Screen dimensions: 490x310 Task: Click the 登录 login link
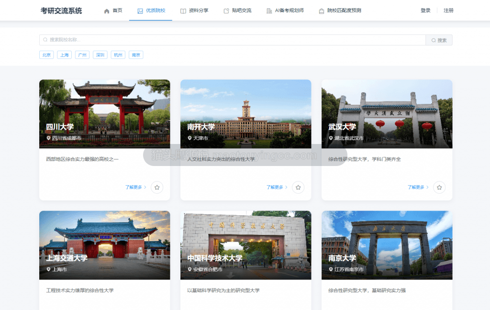[425, 11]
